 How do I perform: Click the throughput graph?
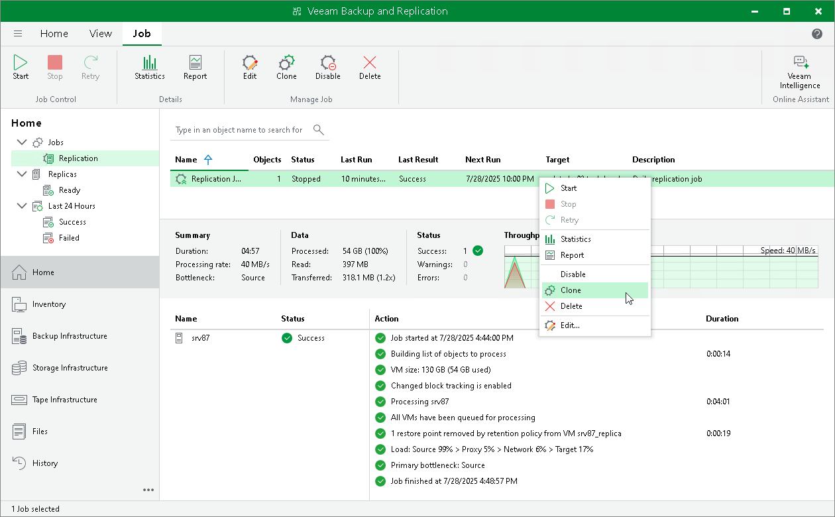pyautogui.click(x=661, y=266)
